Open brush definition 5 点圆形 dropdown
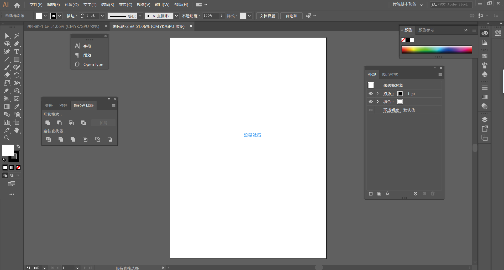The height and width of the screenshot is (270, 504). point(176,16)
